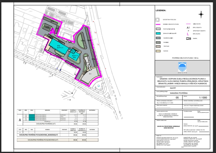The width and height of the screenshot is (216, 153).
Task: Click the A1 object-number legend symbol
Action: 188,27
